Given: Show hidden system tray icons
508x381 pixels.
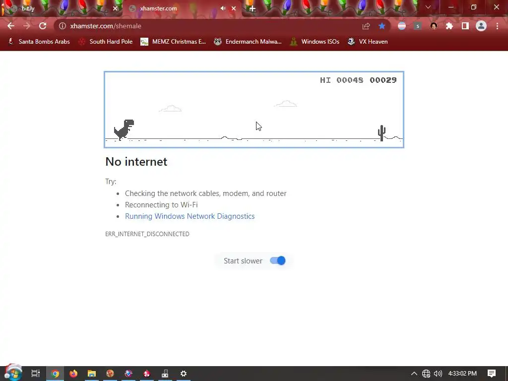Looking at the screenshot, I should click(414, 374).
